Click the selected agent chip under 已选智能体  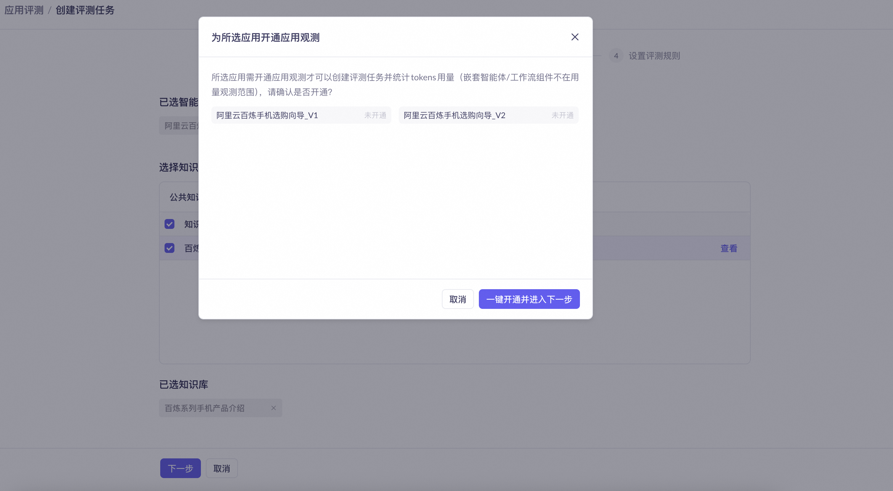(x=180, y=125)
